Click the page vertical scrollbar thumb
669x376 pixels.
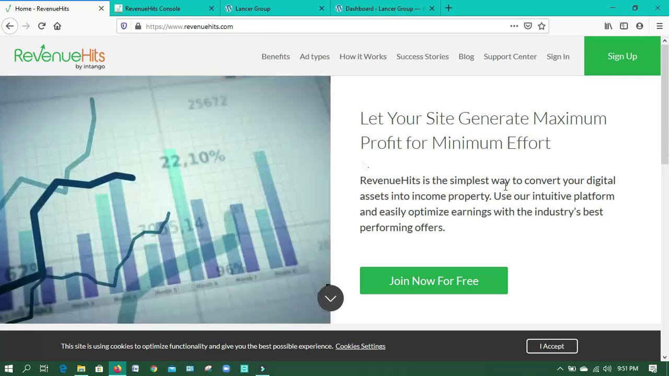(x=665, y=104)
